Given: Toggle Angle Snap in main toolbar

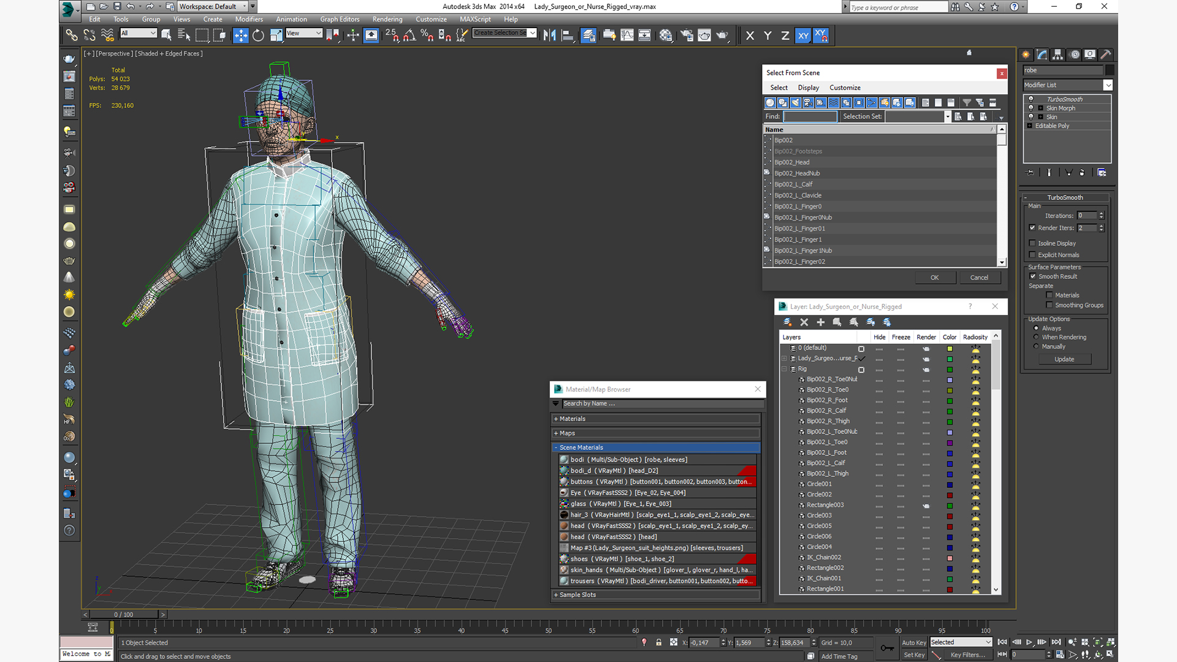Looking at the screenshot, I should (x=409, y=36).
